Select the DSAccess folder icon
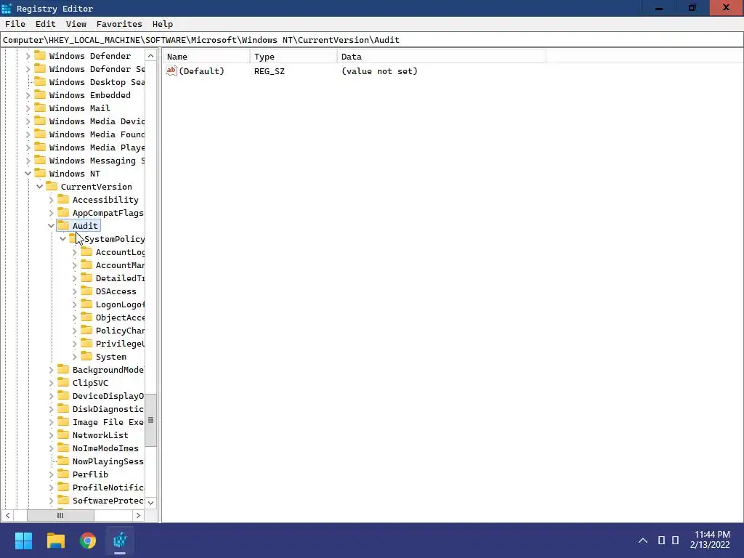This screenshot has width=744, height=558. [86, 291]
